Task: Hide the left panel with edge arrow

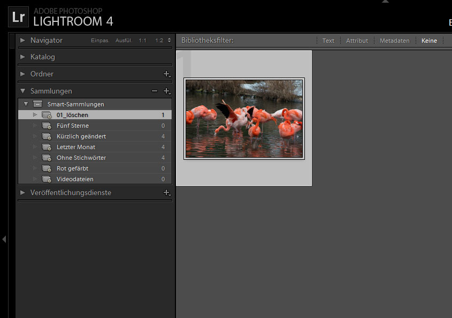Action: pos(4,239)
